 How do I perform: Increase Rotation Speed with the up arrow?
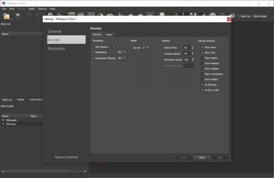pyautogui.click(x=193, y=53)
